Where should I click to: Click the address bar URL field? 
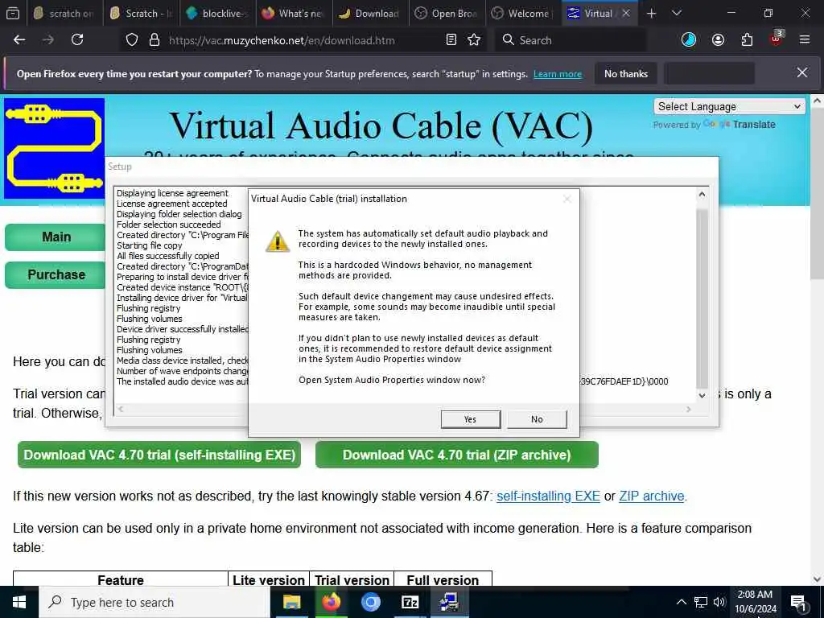pyautogui.click(x=282, y=40)
